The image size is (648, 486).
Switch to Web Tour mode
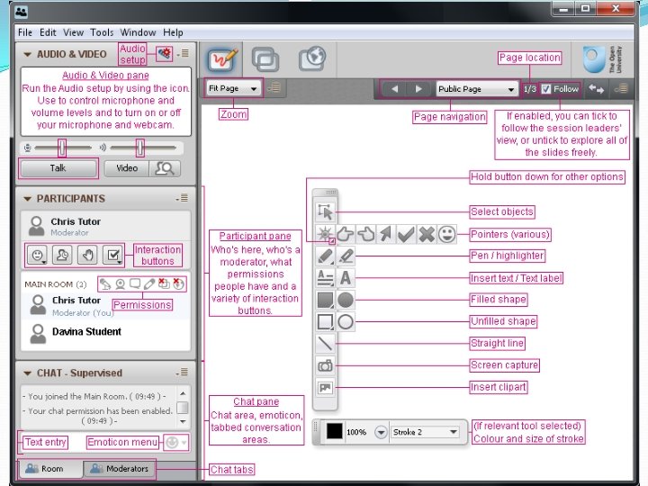[312, 59]
